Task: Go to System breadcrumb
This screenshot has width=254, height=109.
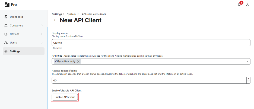Action: pos(71,14)
